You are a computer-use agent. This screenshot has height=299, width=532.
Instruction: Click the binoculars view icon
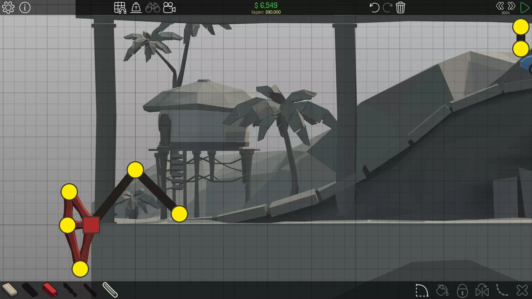point(153,7)
